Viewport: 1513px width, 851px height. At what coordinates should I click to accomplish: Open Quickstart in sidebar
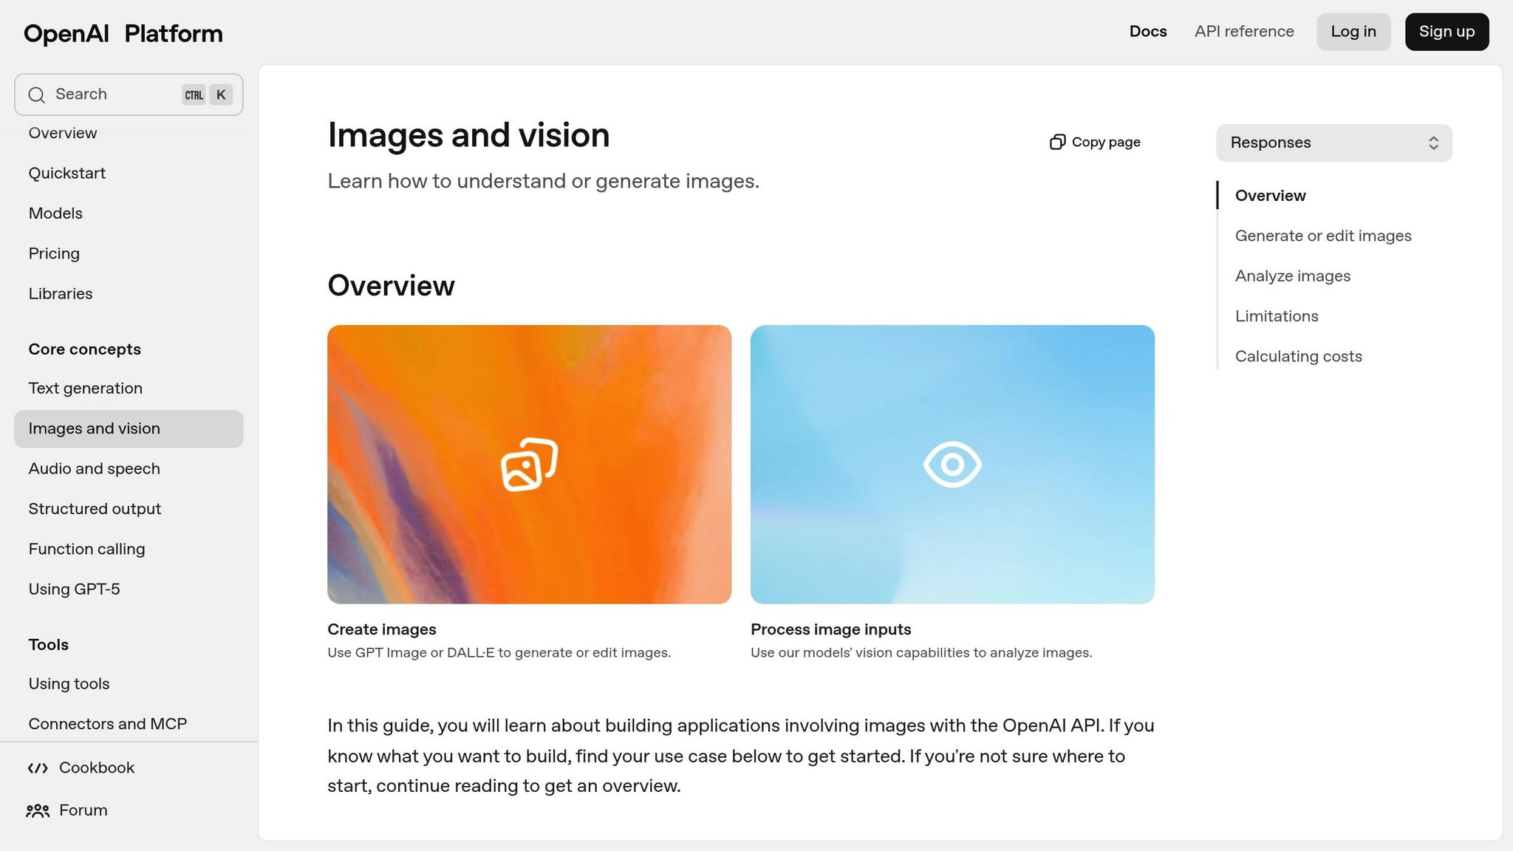point(67,173)
